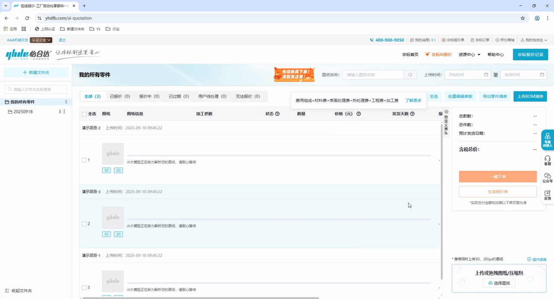The image size is (554, 299).
Task: Open 公众号 WeChat side icon
Action: (x=548, y=178)
